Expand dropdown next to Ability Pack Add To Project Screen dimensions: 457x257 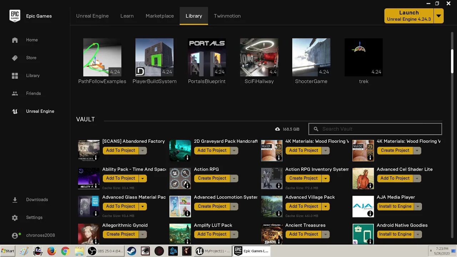click(x=142, y=178)
